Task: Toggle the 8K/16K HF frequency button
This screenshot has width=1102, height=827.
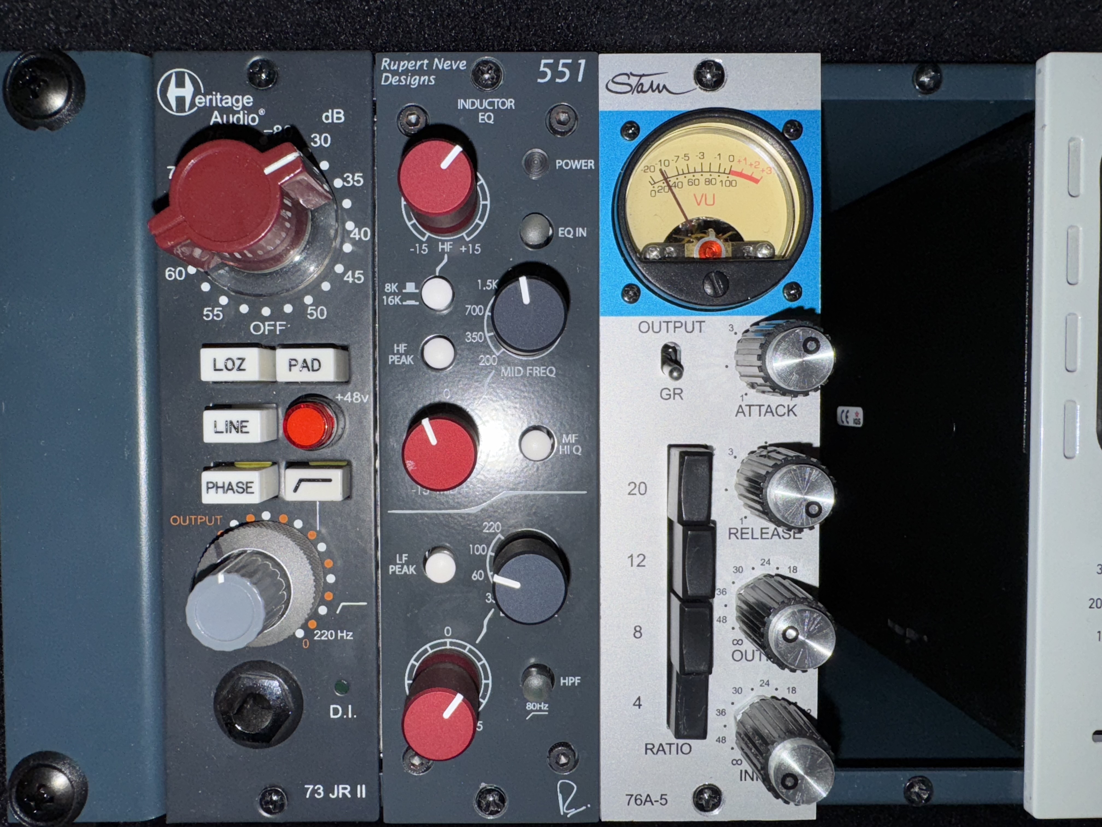Action: pyautogui.click(x=437, y=294)
